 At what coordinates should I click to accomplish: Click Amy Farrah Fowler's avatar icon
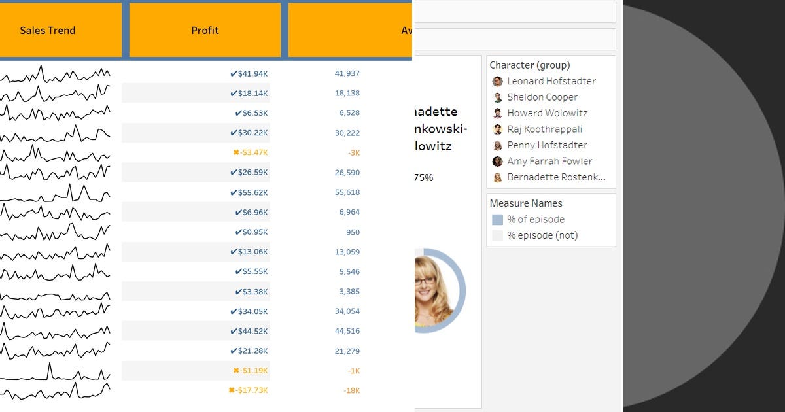[498, 161]
